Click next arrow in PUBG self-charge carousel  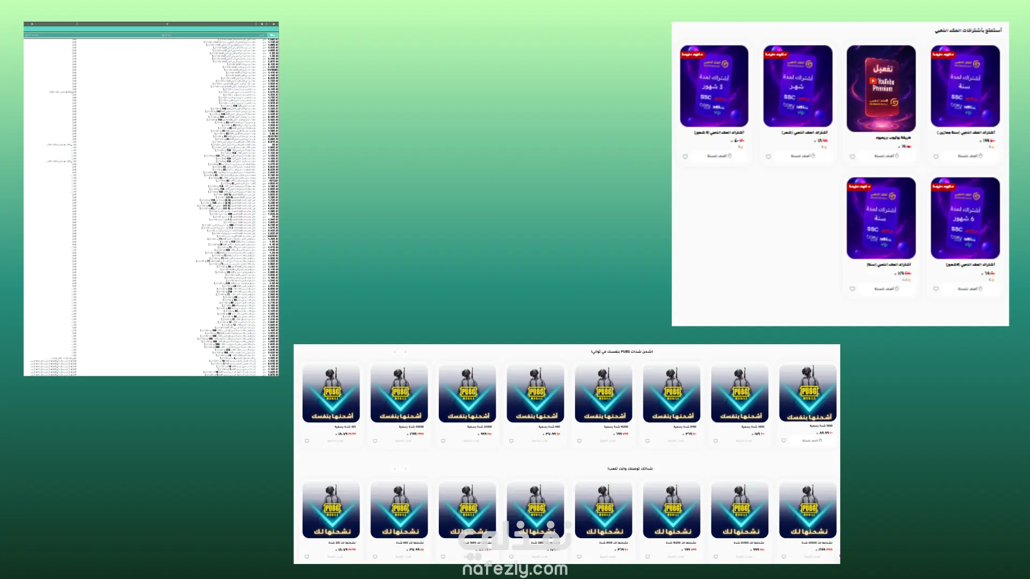pos(406,352)
